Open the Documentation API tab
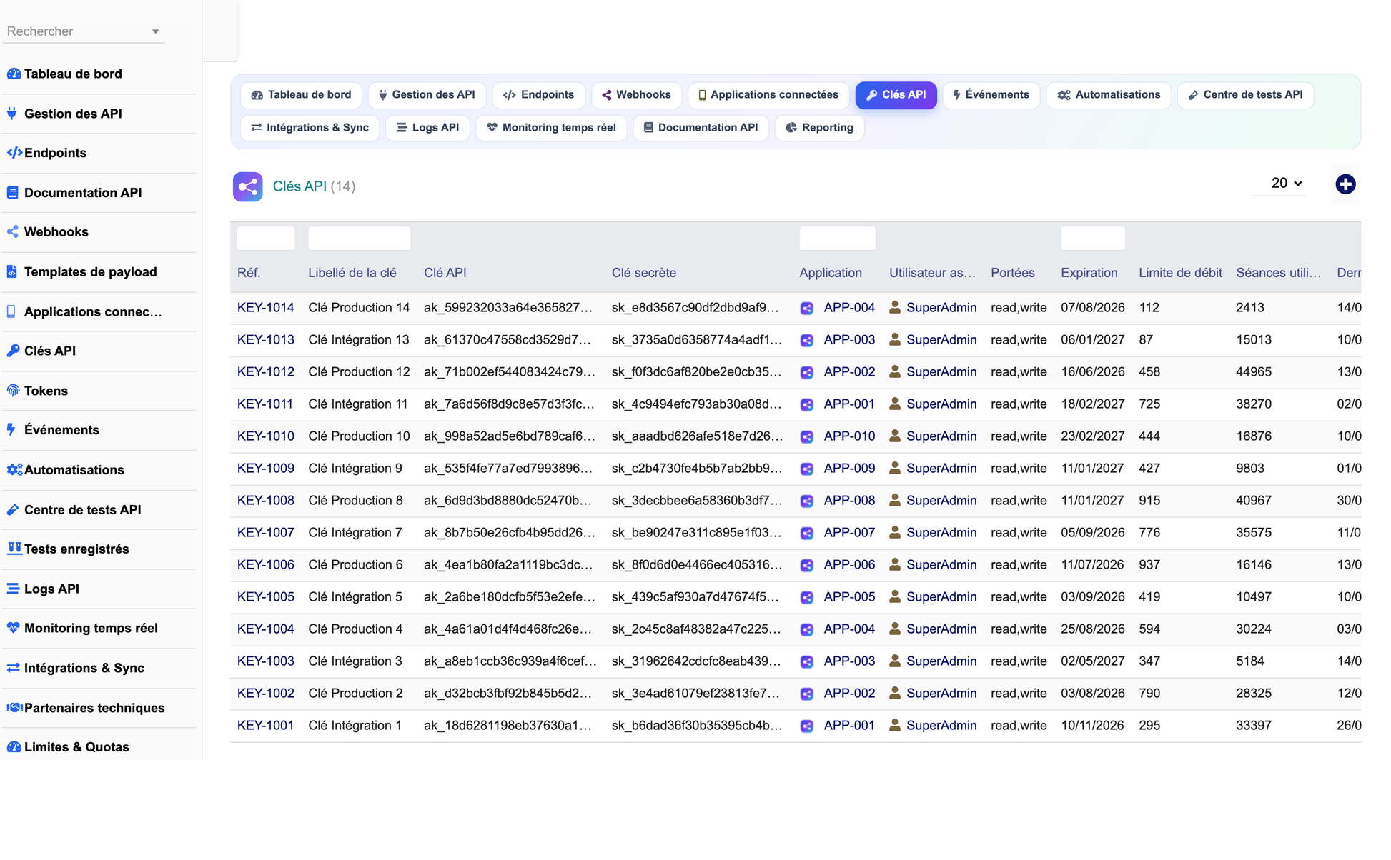The height and width of the screenshot is (860, 1391). [701, 128]
